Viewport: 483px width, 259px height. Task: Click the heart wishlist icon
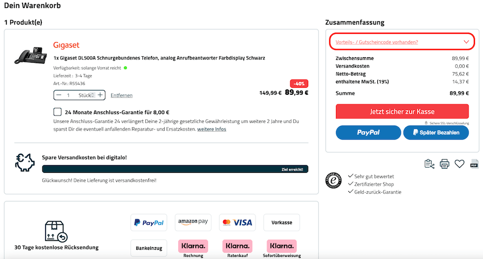click(459, 164)
